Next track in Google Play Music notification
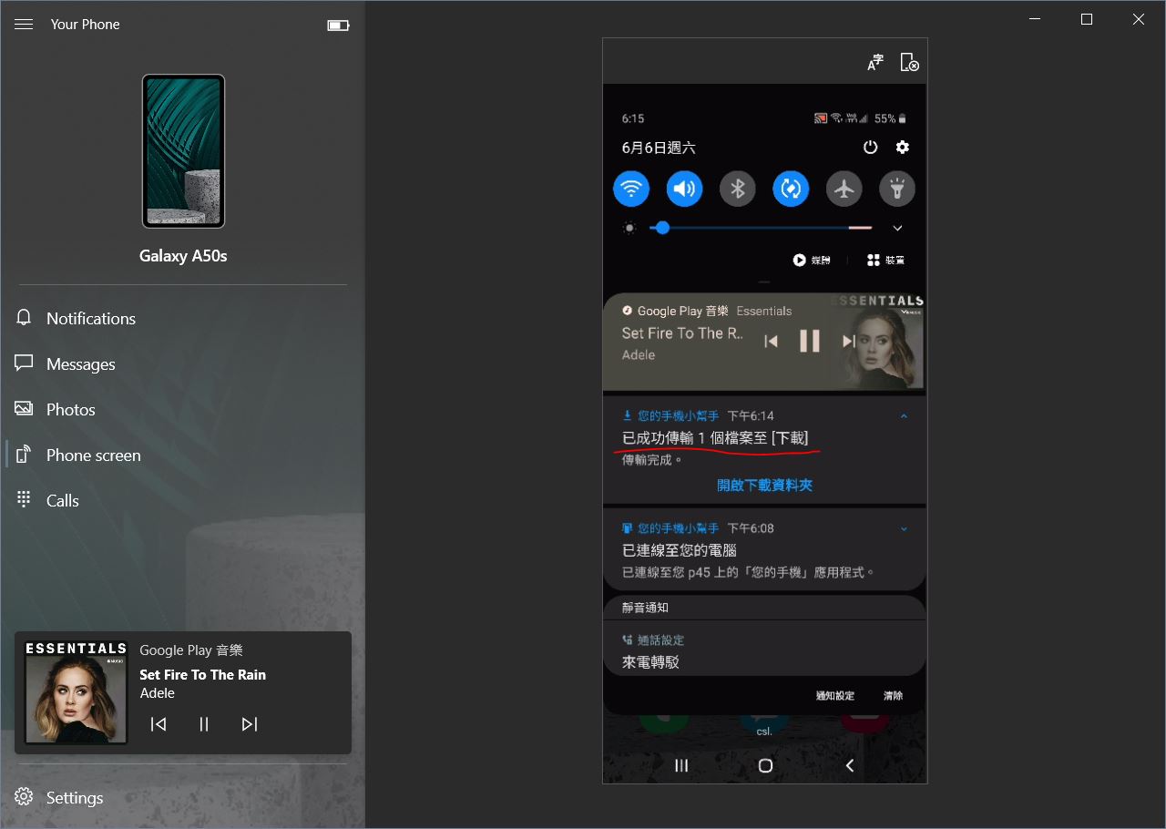This screenshot has width=1166, height=829. (848, 341)
